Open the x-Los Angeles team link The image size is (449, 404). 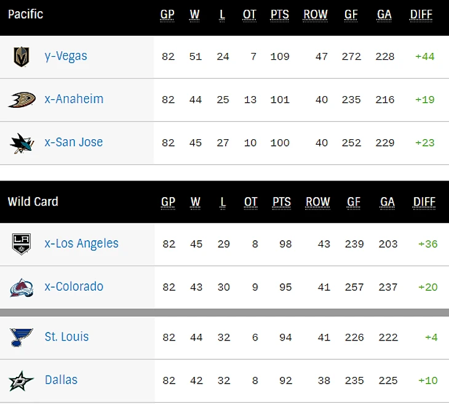[82, 243]
